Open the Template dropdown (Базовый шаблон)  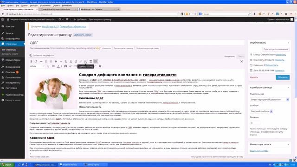[x=261, y=111]
